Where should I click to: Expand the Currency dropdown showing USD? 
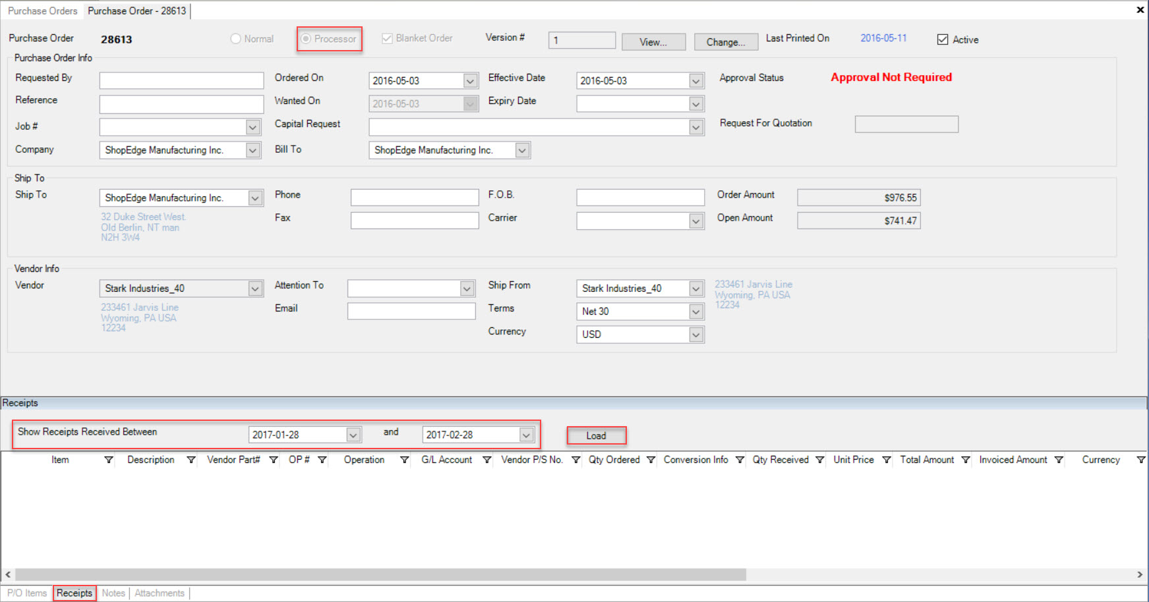[x=696, y=335]
